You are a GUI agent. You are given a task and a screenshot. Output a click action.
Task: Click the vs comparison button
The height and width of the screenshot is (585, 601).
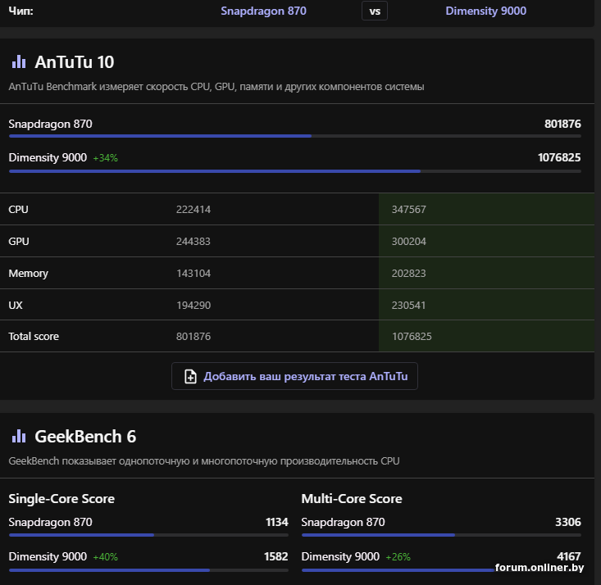click(375, 11)
